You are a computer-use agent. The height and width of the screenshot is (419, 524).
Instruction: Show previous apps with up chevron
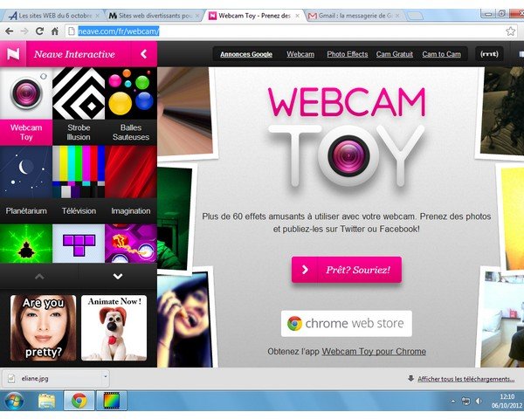(39, 277)
